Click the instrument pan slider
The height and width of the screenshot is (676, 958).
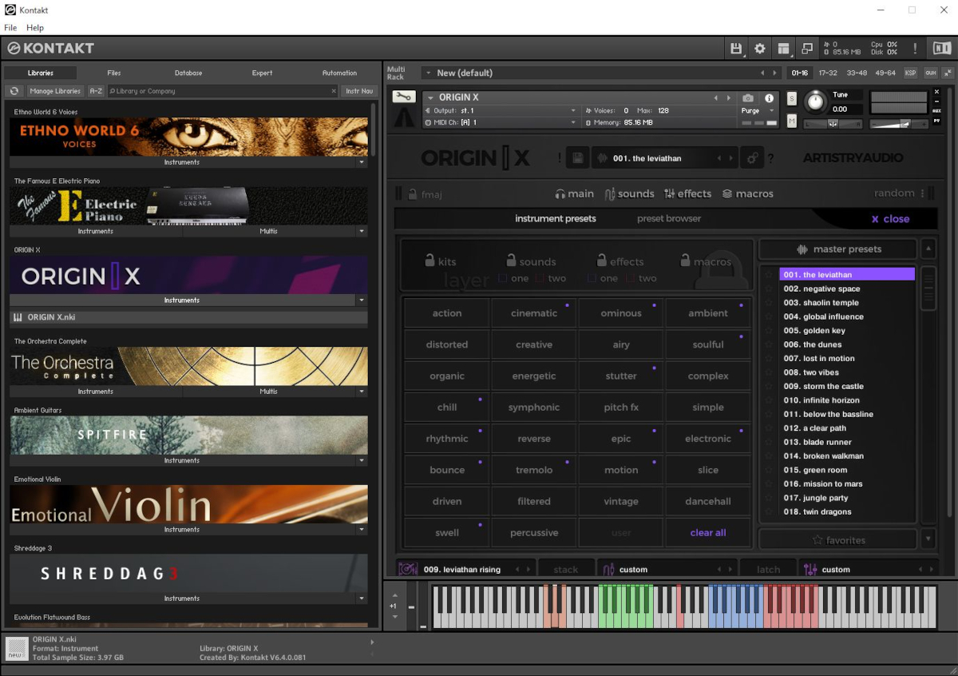(833, 124)
